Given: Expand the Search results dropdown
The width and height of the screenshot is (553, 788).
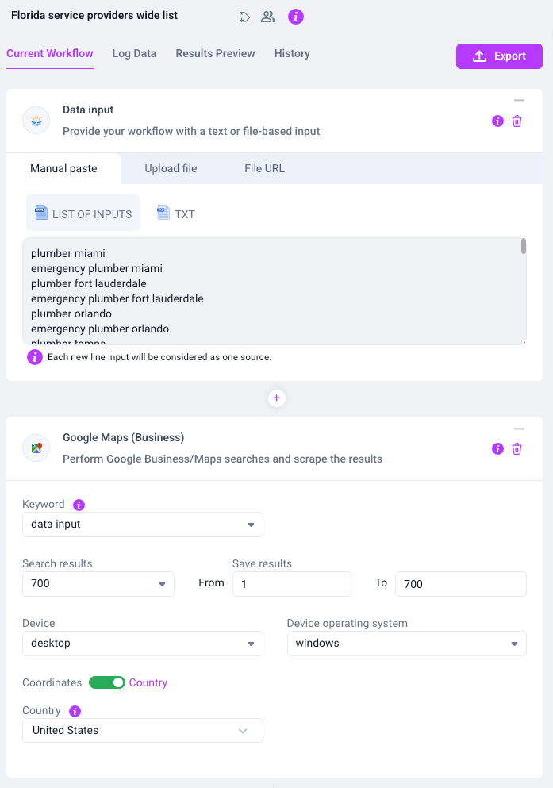Looking at the screenshot, I should pos(98,584).
